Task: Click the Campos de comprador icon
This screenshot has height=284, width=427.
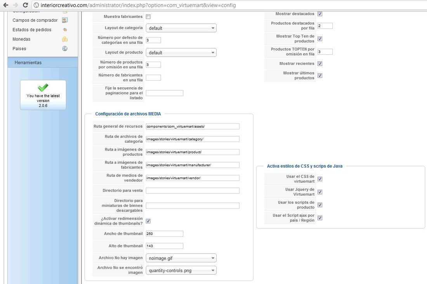Action: (x=64, y=20)
